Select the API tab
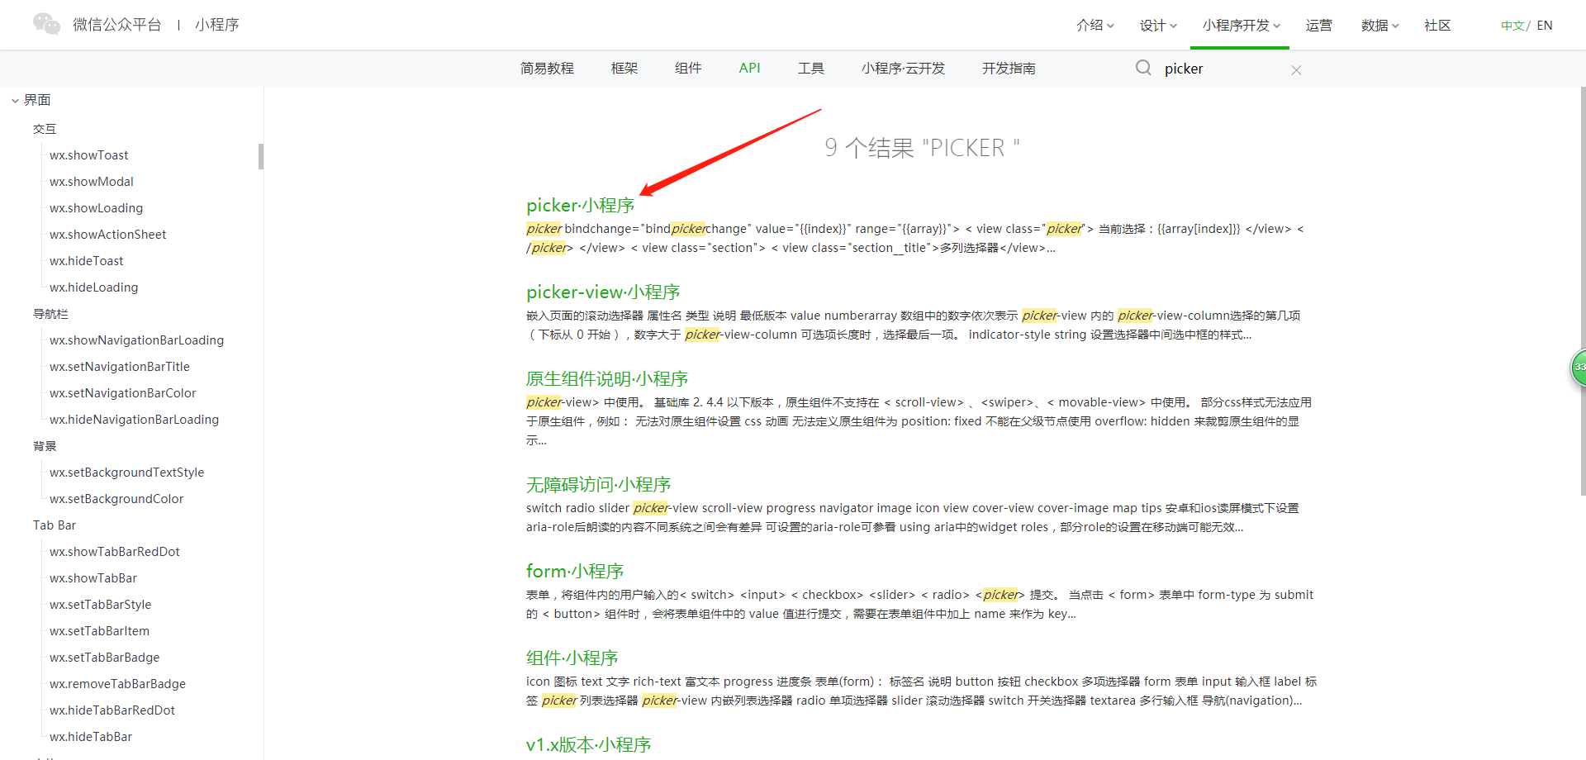This screenshot has height=760, width=1586. (x=749, y=69)
